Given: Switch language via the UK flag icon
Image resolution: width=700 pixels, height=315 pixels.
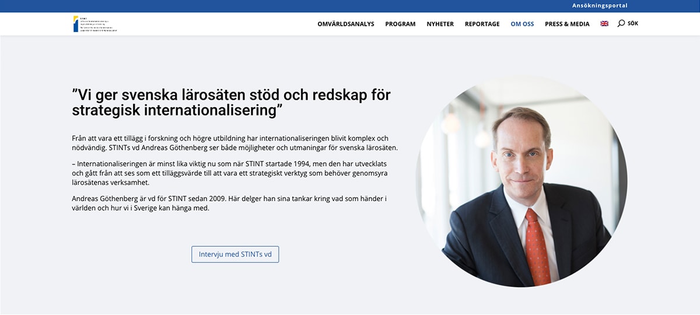Looking at the screenshot, I should (604, 24).
